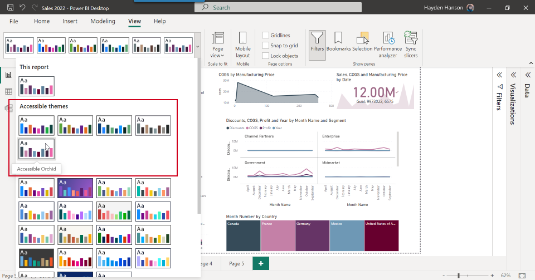Click the fit to page icon
The width and height of the screenshot is (535, 280).
[522, 276]
